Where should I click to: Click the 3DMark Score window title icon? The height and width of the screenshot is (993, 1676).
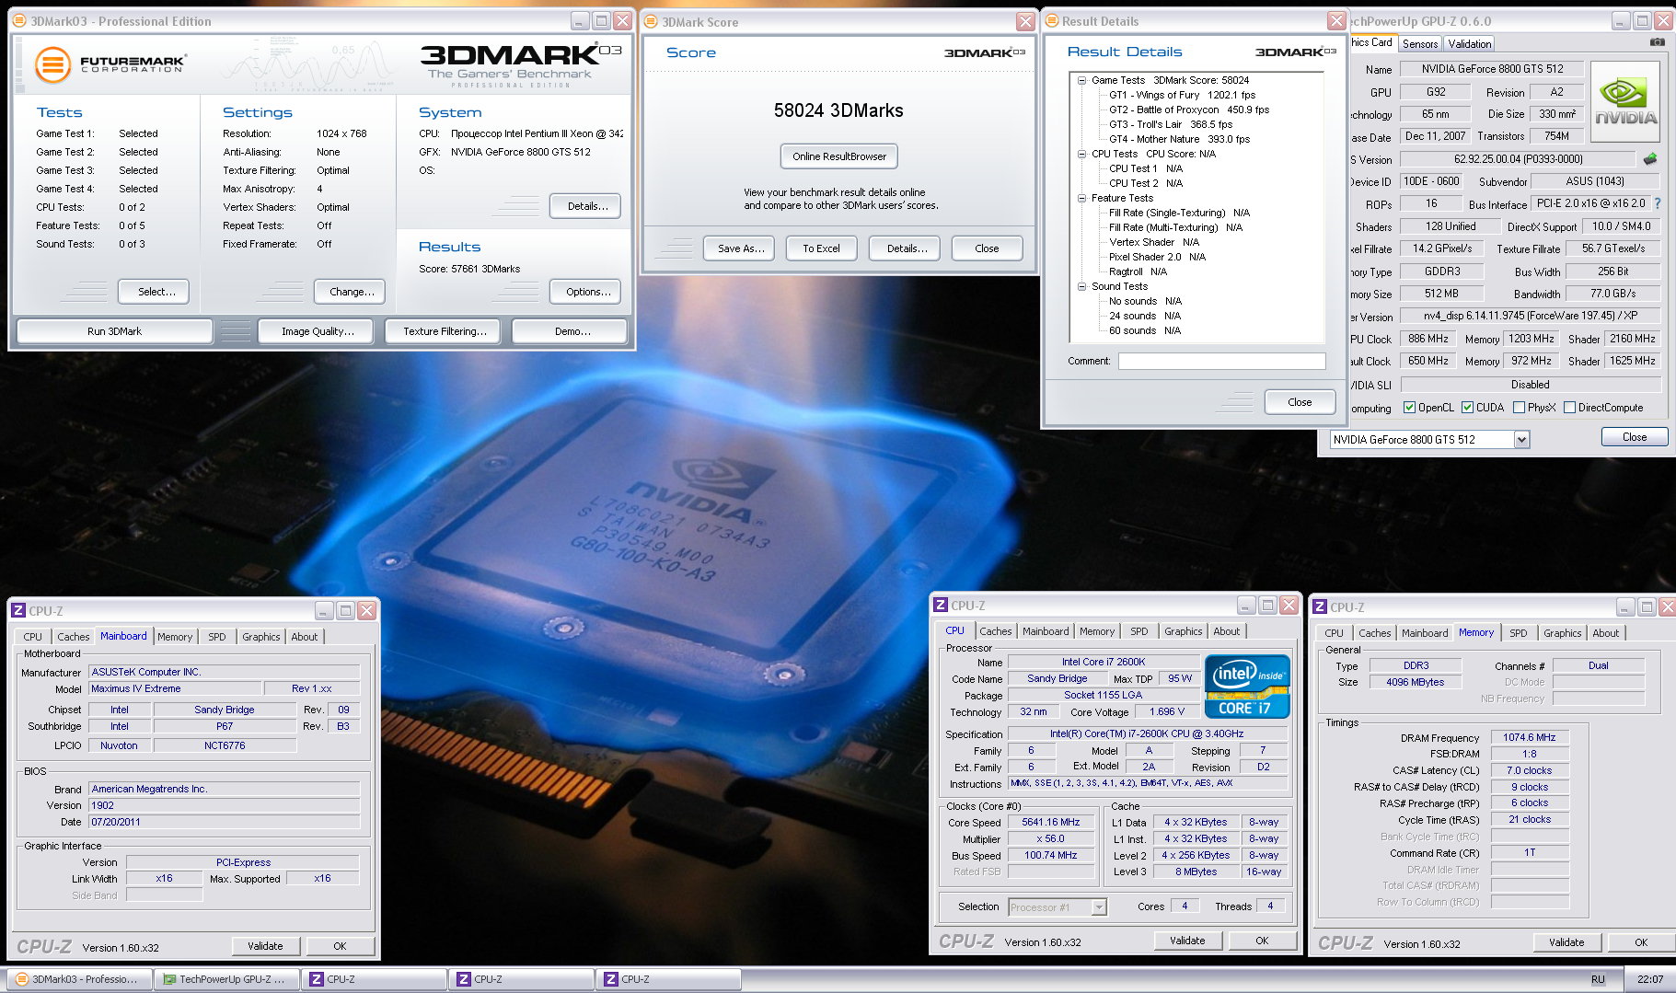(x=651, y=21)
